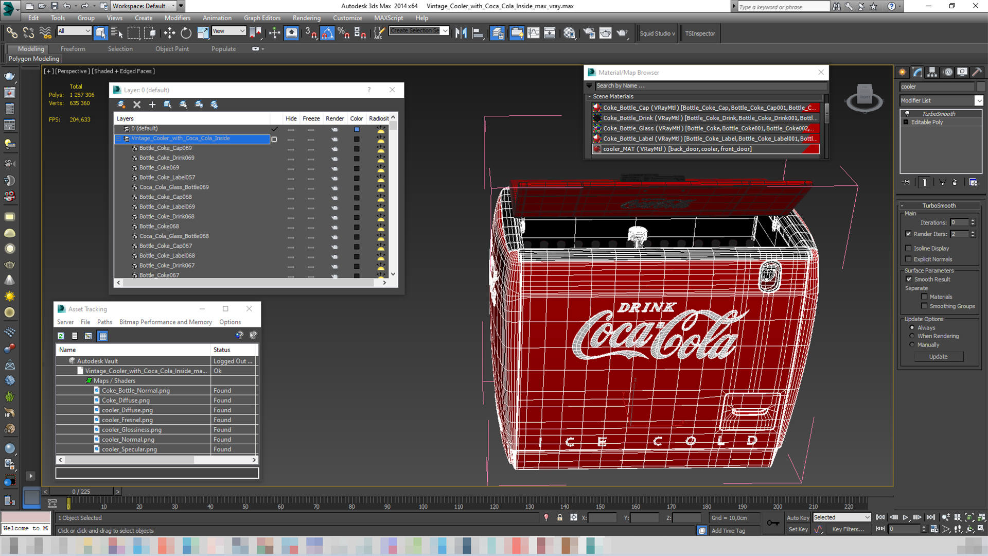
Task: Open the MAXScript menu
Action: tap(389, 18)
